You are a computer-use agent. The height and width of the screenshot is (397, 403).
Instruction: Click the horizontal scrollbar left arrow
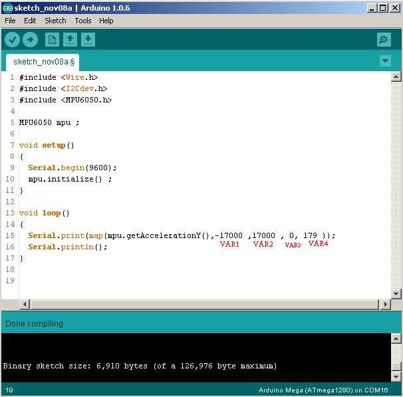pos(25,305)
